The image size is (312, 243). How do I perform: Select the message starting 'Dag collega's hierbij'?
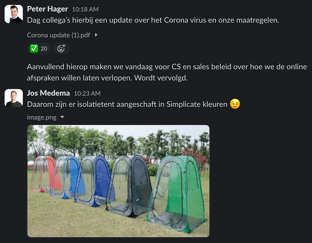[153, 20]
